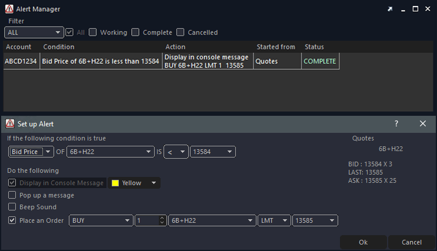Maximize the Alert Manager window
This screenshot has width=437, height=251.
click(x=415, y=9)
